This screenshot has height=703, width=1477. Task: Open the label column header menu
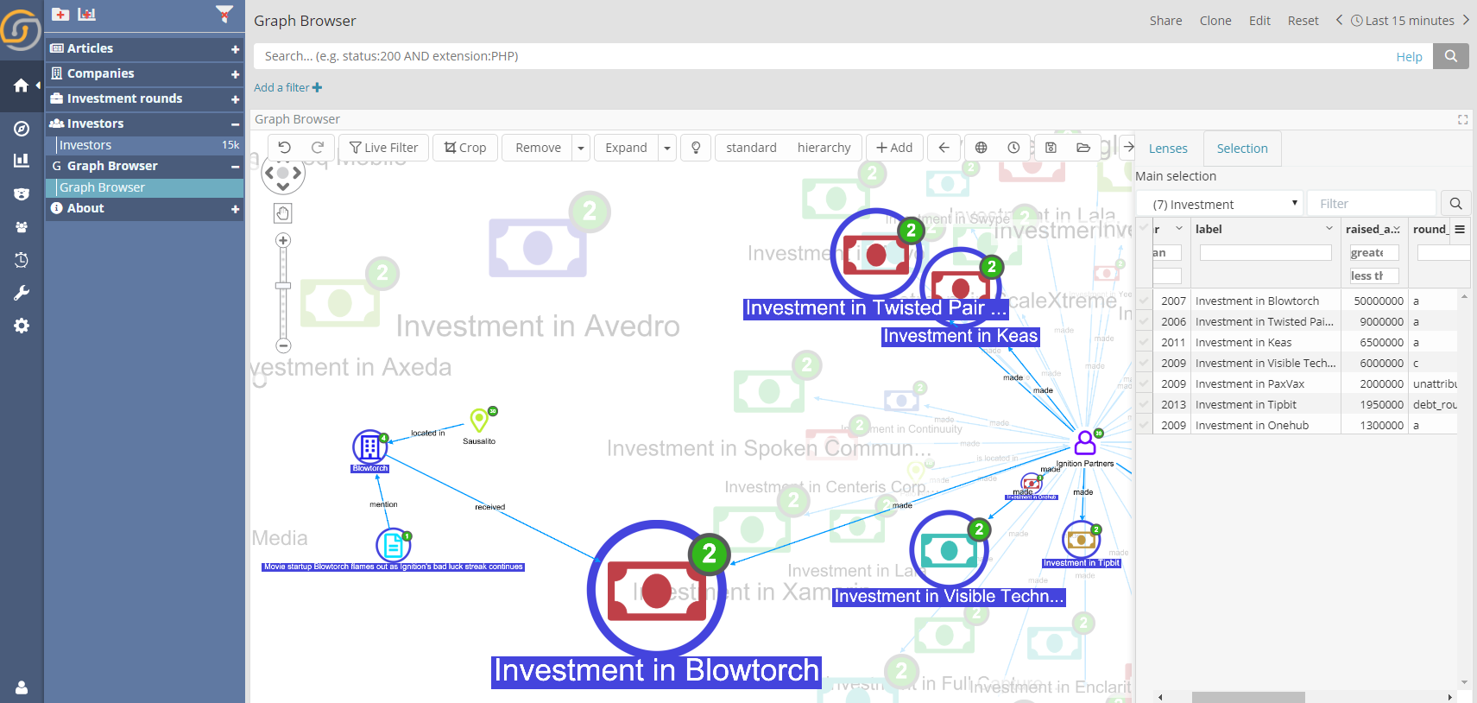tap(1329, 229)
